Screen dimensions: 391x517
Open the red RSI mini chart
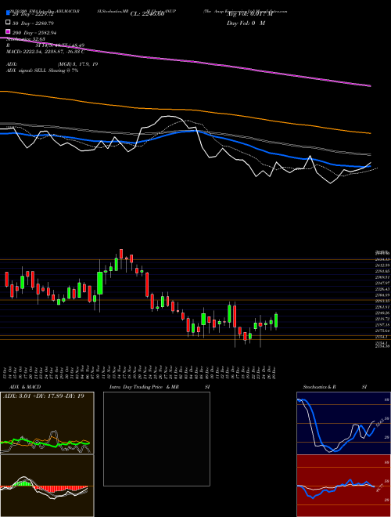click(343, 486)
